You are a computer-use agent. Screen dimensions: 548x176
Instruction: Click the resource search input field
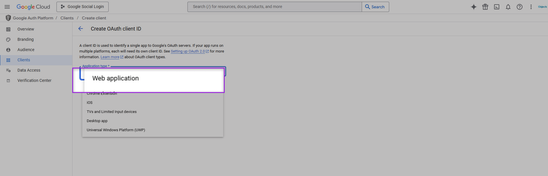[x=274, y=7]
